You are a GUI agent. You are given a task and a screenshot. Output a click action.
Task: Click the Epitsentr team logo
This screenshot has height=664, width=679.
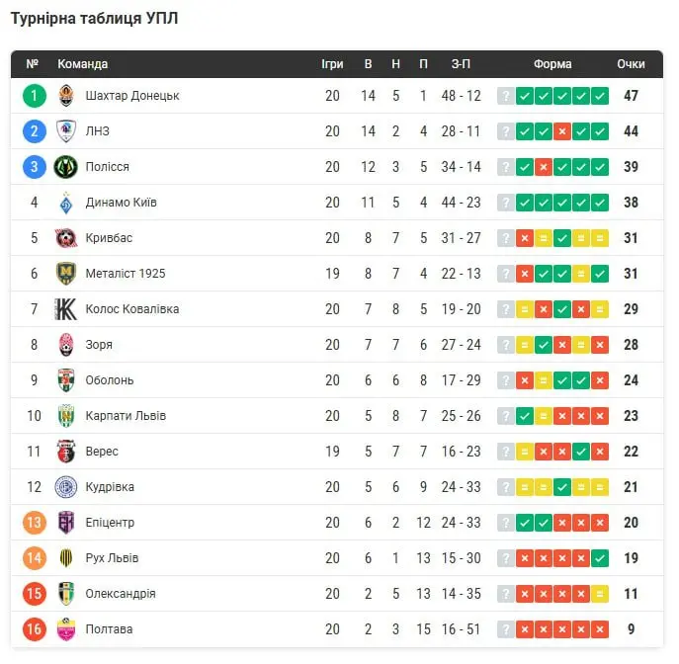point(66,523)
